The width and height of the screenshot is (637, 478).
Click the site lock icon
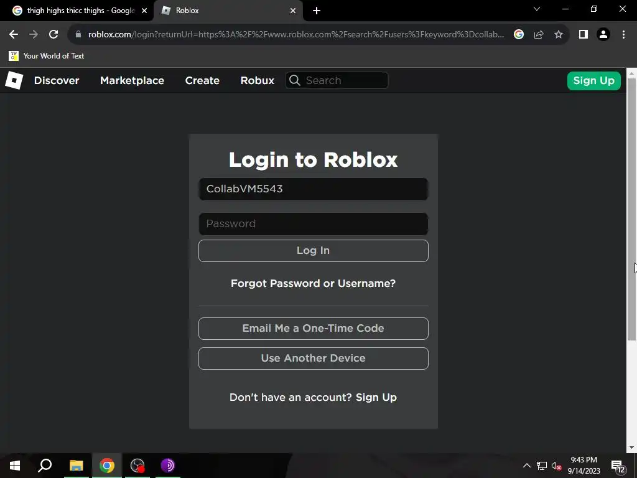pos(78,35)
